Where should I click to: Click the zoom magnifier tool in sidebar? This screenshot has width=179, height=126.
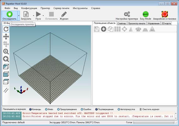pyautogui.click(x=6, y=51)
